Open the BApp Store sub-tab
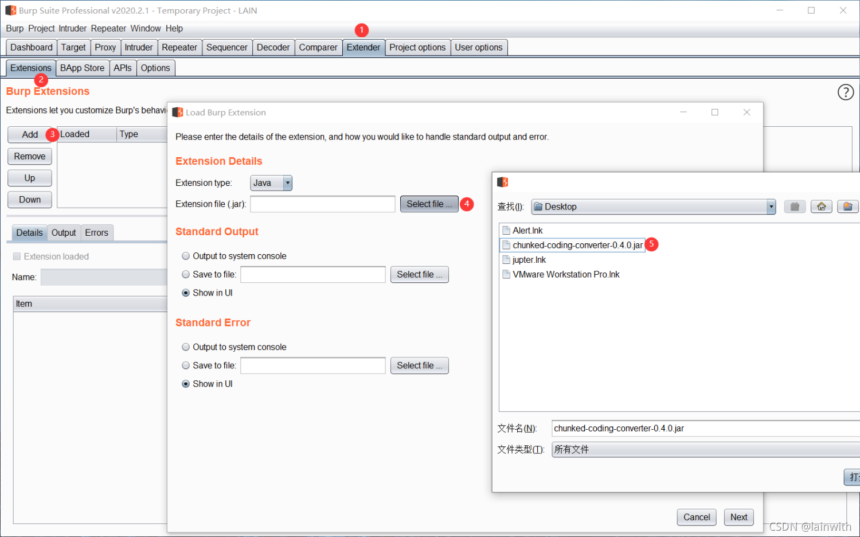Image resolution: width=860 pixels, height=537 pixels. coord(83,68)
